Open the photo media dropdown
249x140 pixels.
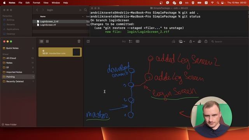point(182,42)
